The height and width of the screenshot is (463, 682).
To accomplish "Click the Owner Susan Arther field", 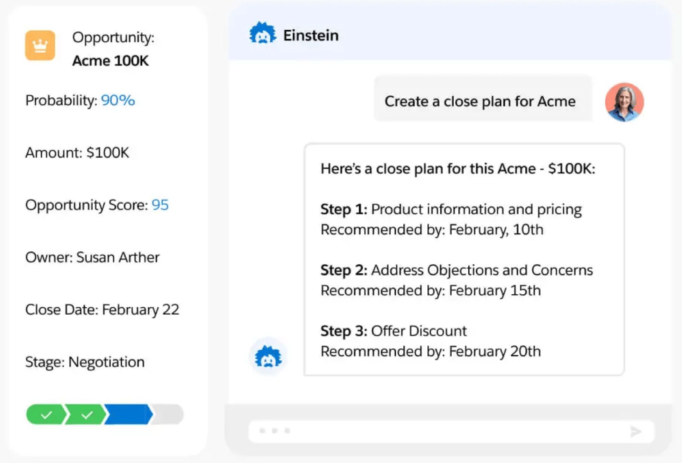I will tap(92, 257).
